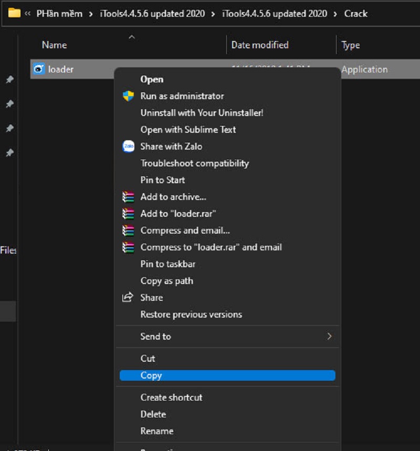
Task: Open the Crack breadcrumb segment
Action: (356, 14)
